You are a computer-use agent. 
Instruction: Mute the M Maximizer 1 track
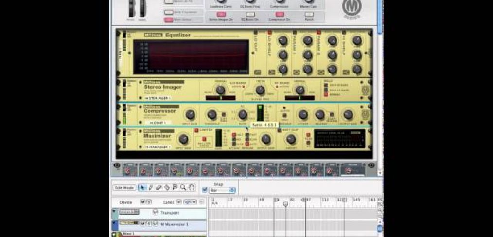[142, 223]
